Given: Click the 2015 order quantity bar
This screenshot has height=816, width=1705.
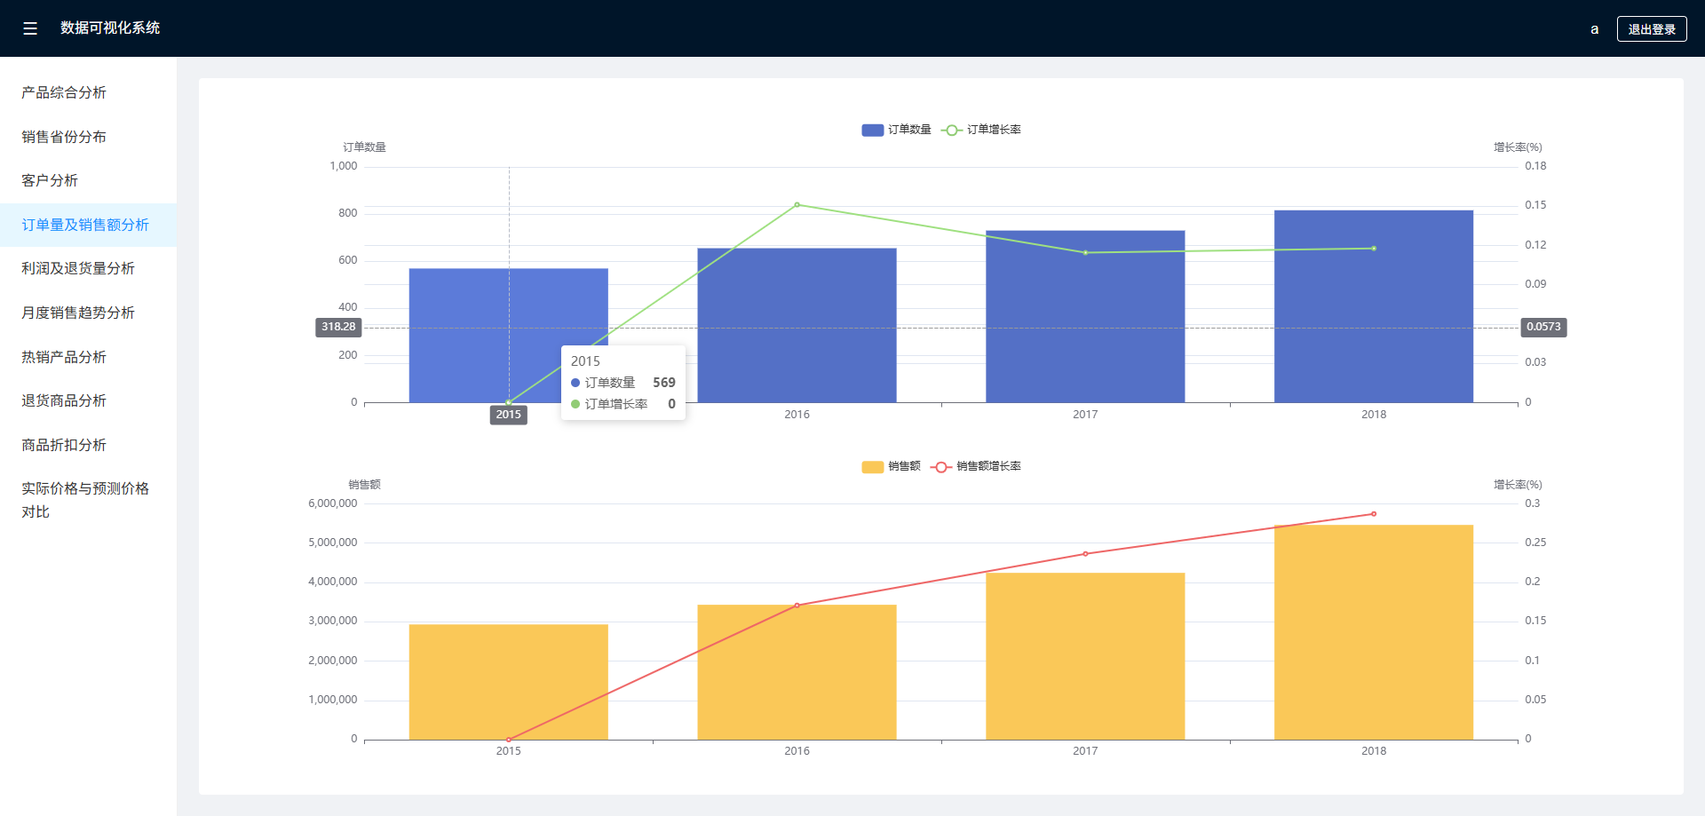Looking at the screenshot, I should tap(508, 335).
